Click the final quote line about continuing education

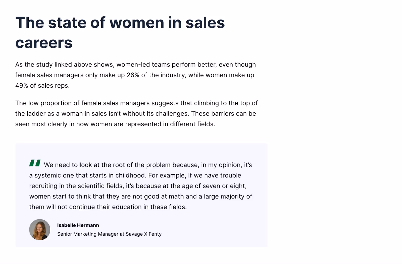(x=108, y=207)
